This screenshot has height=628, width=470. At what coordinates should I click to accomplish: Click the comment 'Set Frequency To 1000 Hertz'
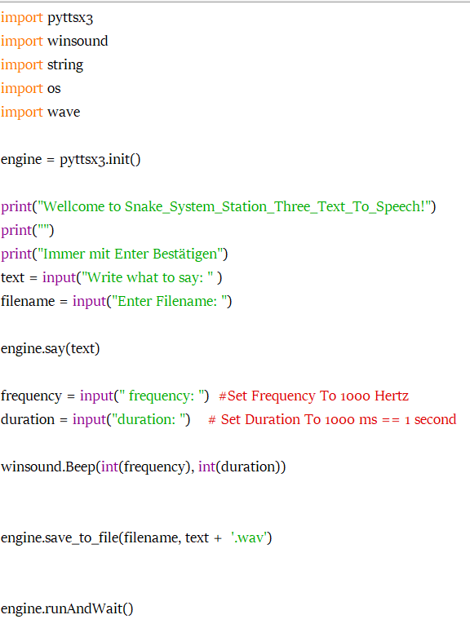313,396
